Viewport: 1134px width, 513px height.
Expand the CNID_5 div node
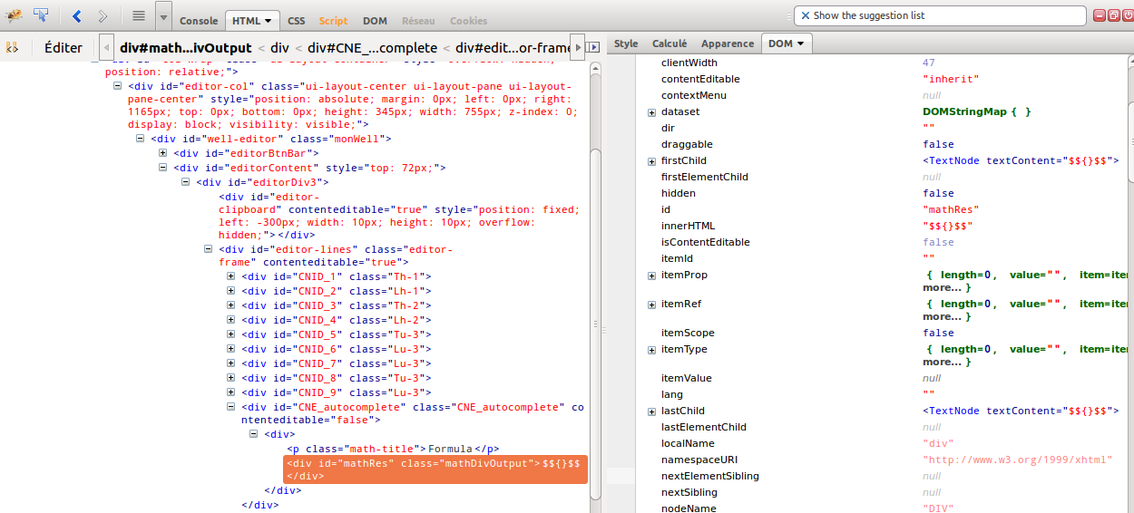[231, 334]
